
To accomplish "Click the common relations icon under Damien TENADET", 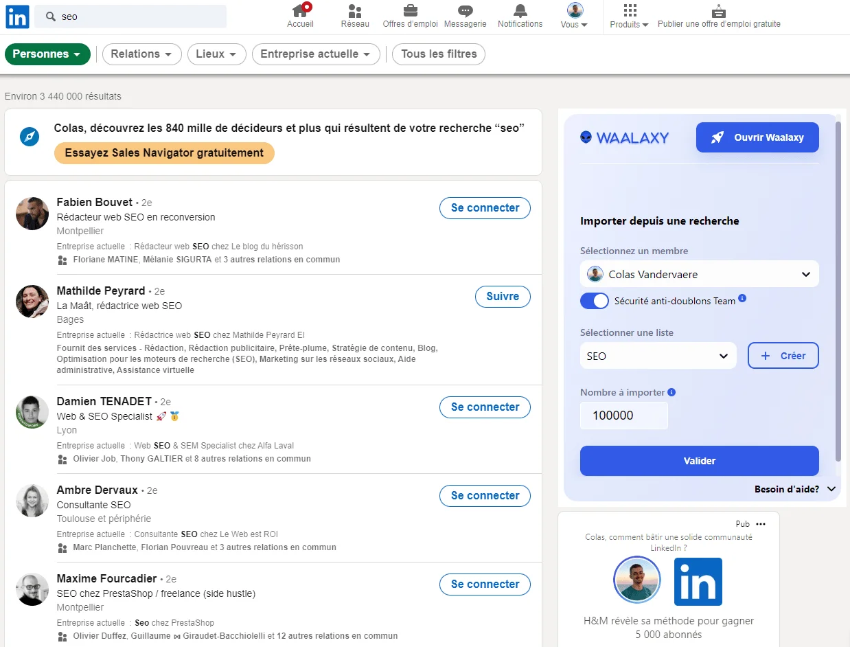I will (x=63, y=459).
